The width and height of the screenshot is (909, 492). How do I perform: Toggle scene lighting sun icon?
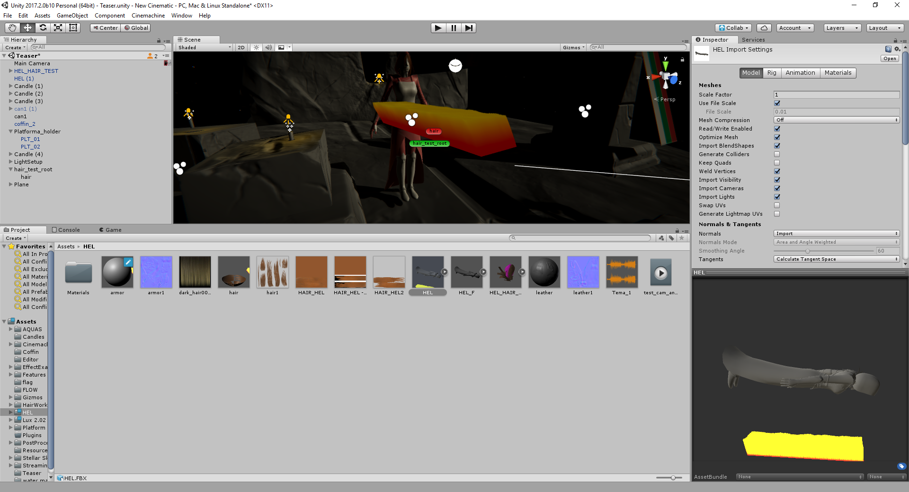[x=256, y=47]
